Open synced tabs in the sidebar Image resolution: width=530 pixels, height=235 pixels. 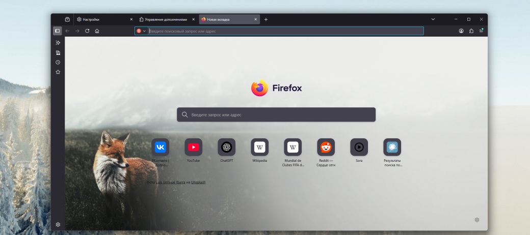[x=58, y=52]
